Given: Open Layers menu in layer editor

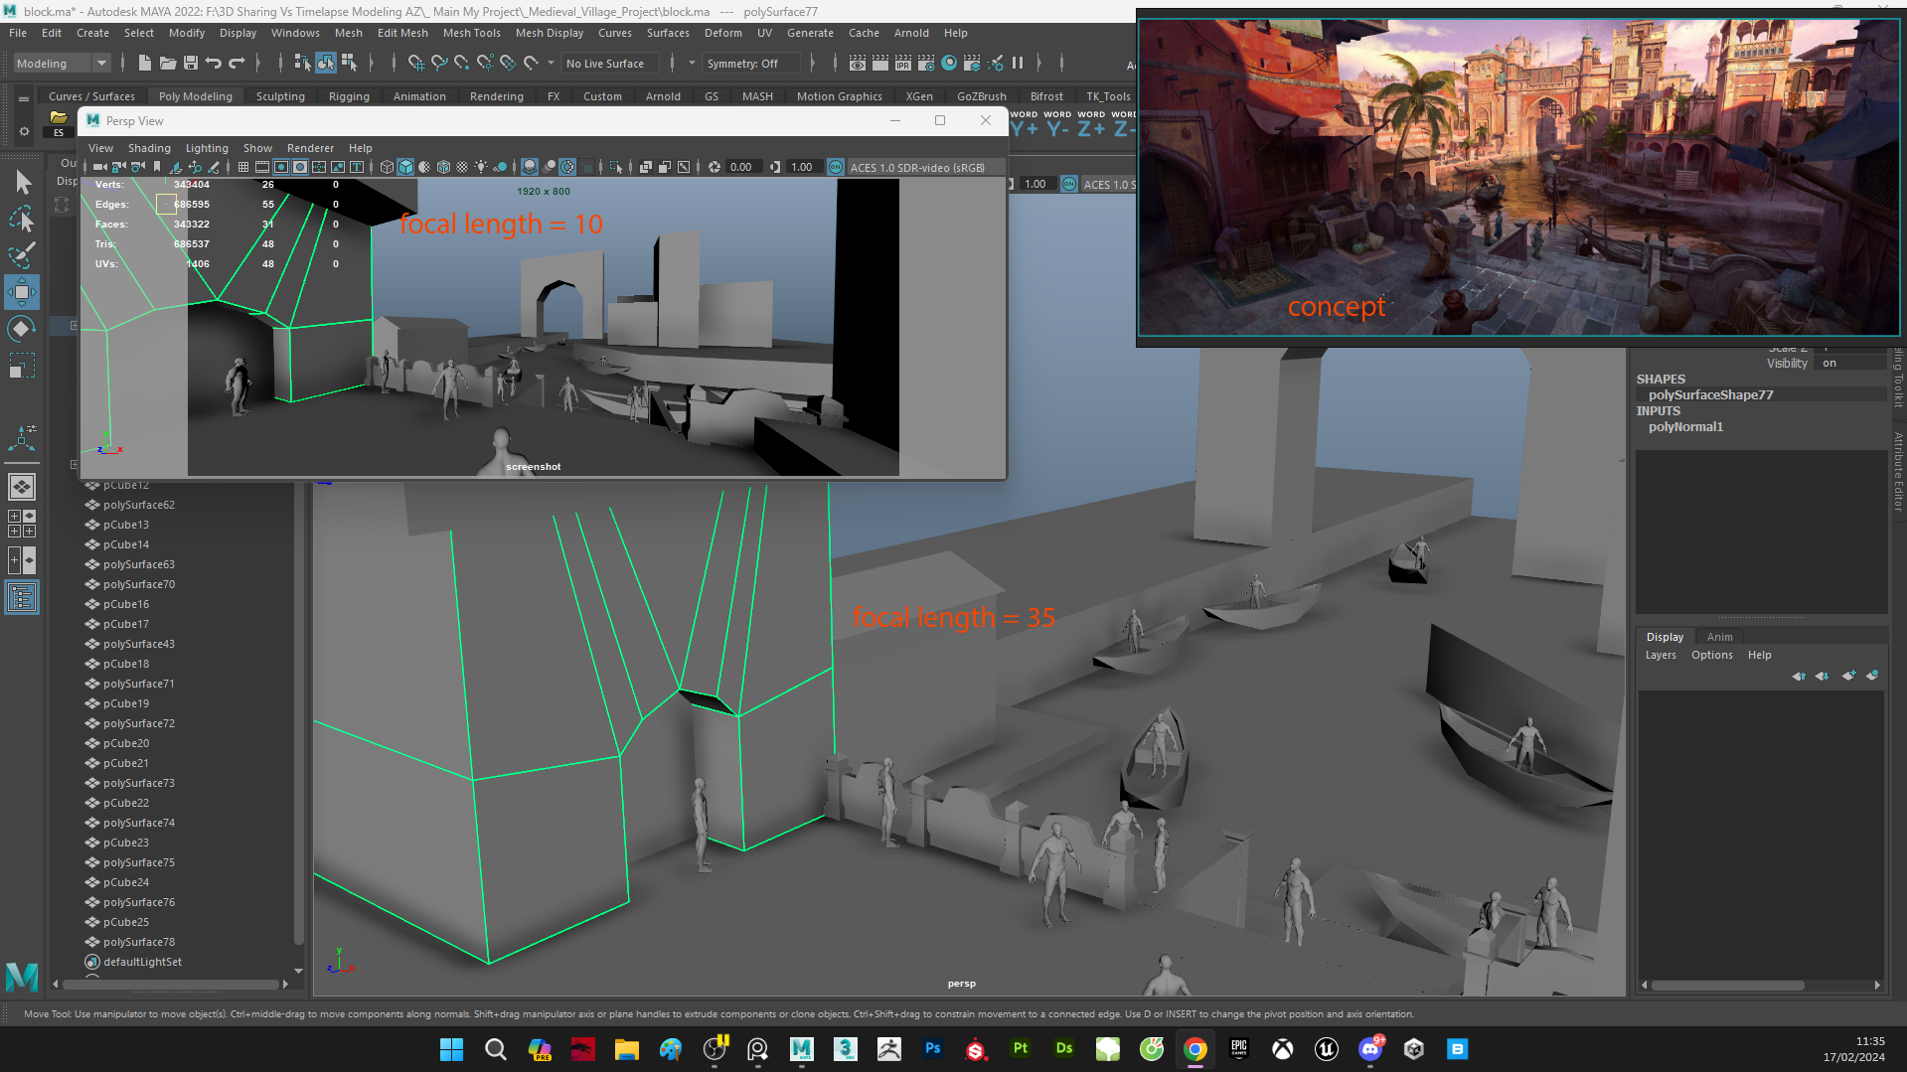Looking at the screenshot, I should click(x=1661, y=655).
